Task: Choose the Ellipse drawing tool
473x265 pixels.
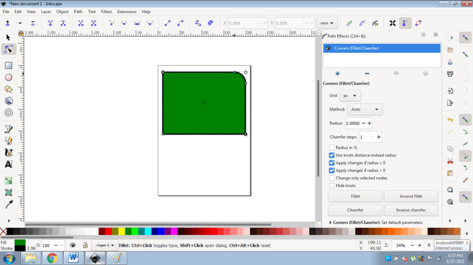Action: pyautogui.click(x=8, y=77)
